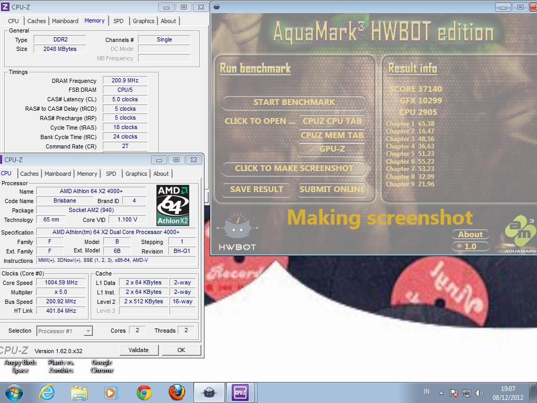
Task: Click START BENCHMARK in AquaMark
Action: coord(294,102)
